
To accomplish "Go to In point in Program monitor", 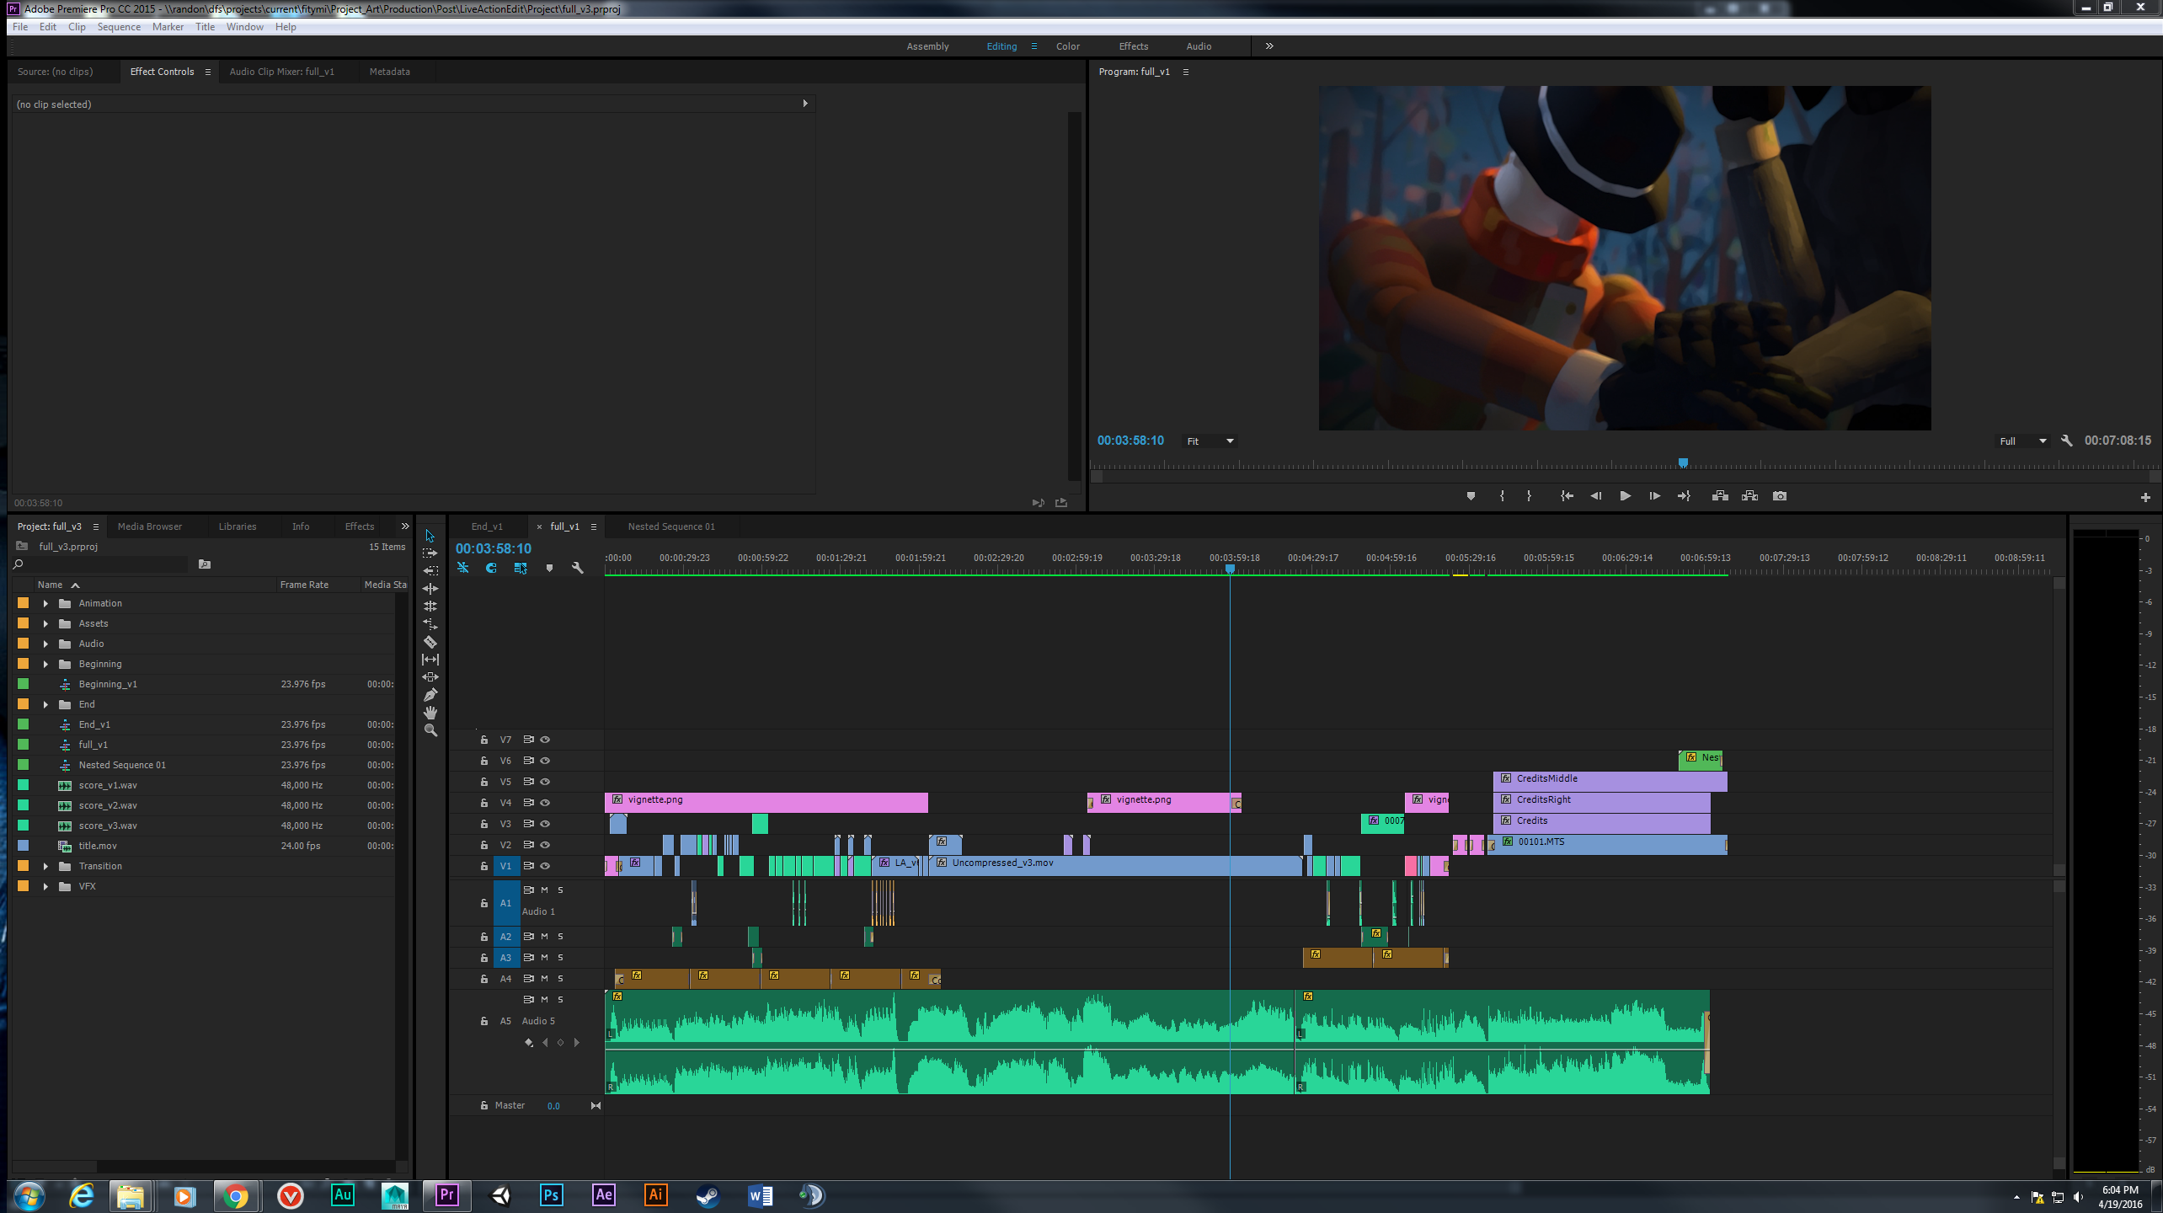I will [x=1566, y=496].
